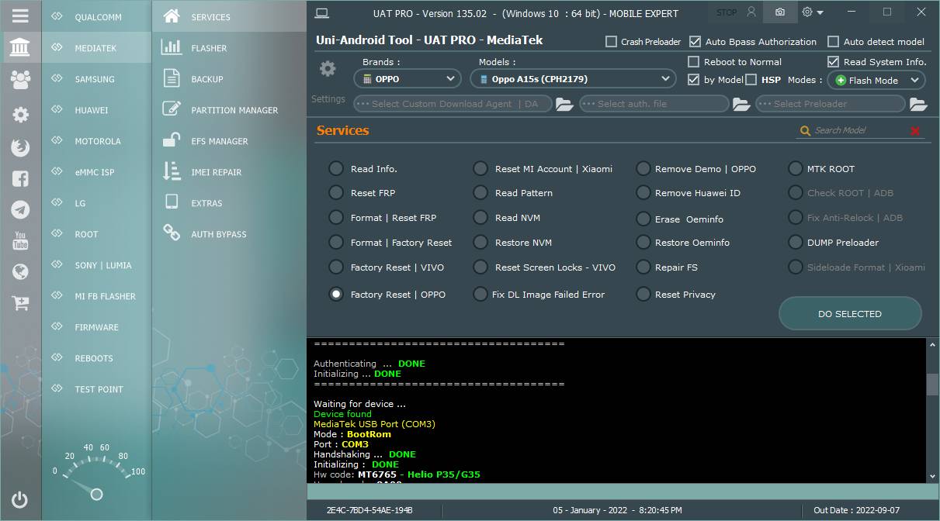Click the STOP button
Image resolution: width=940 pixels, height=521 pixels.
727,12
